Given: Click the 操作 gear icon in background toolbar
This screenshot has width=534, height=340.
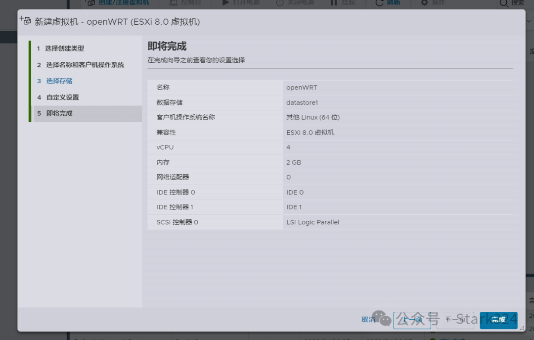Looking at the screenshot, I should (x=424, y=3).
